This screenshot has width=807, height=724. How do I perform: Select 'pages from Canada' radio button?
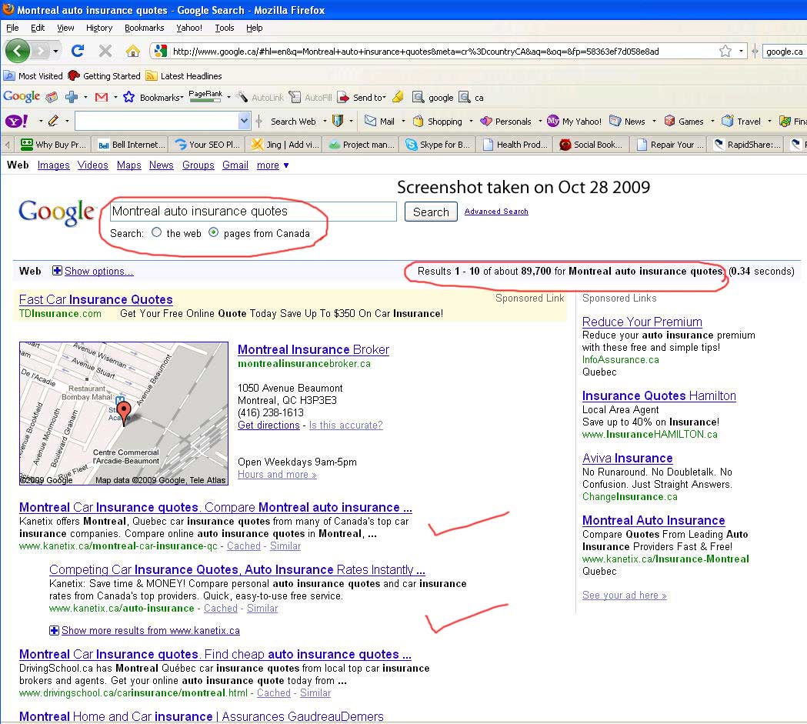point(214,232)
